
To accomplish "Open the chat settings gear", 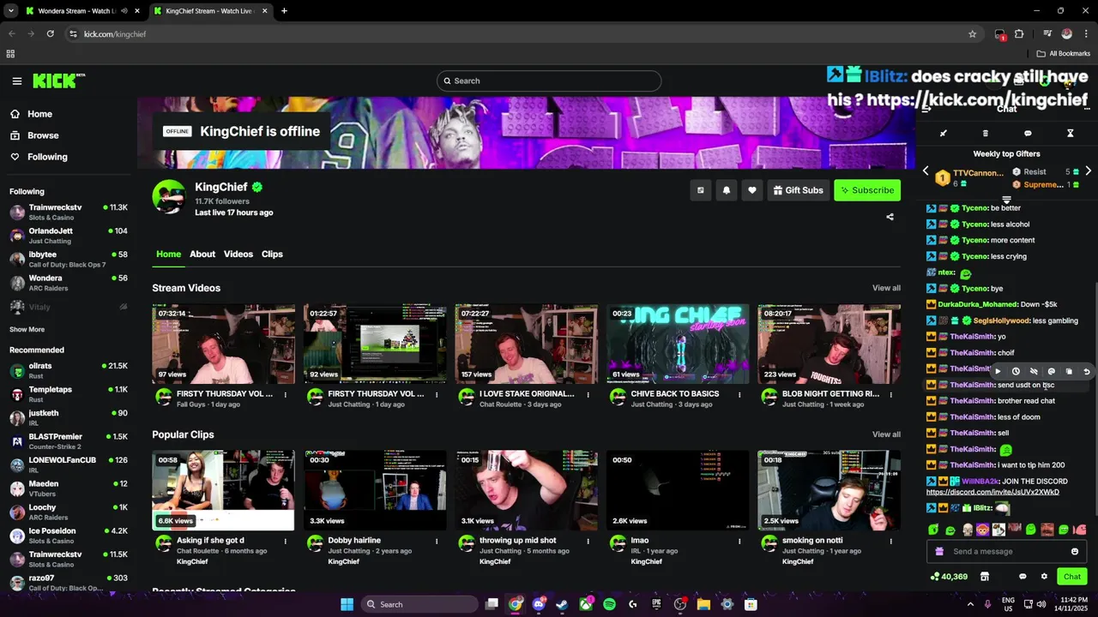I will tap(1044, 577).
